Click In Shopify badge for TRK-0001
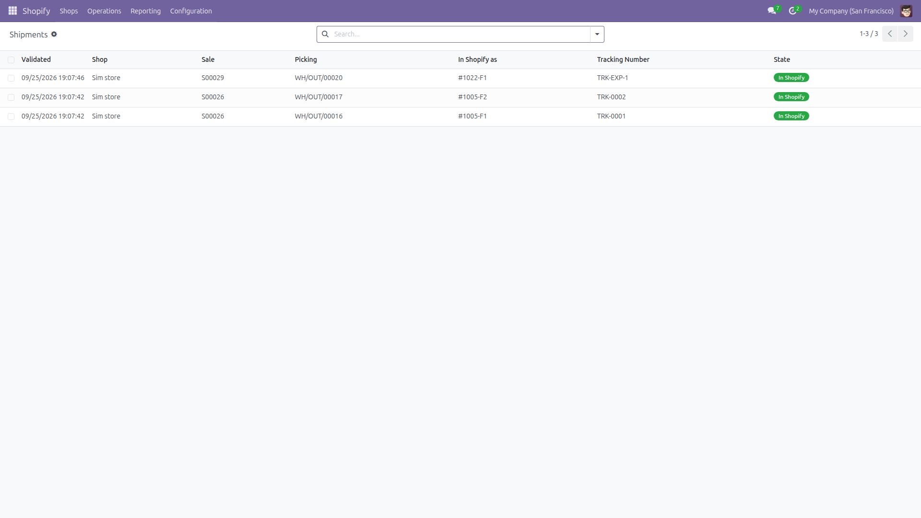This screenshot has height=518, width=921. [x=791, y=116]
